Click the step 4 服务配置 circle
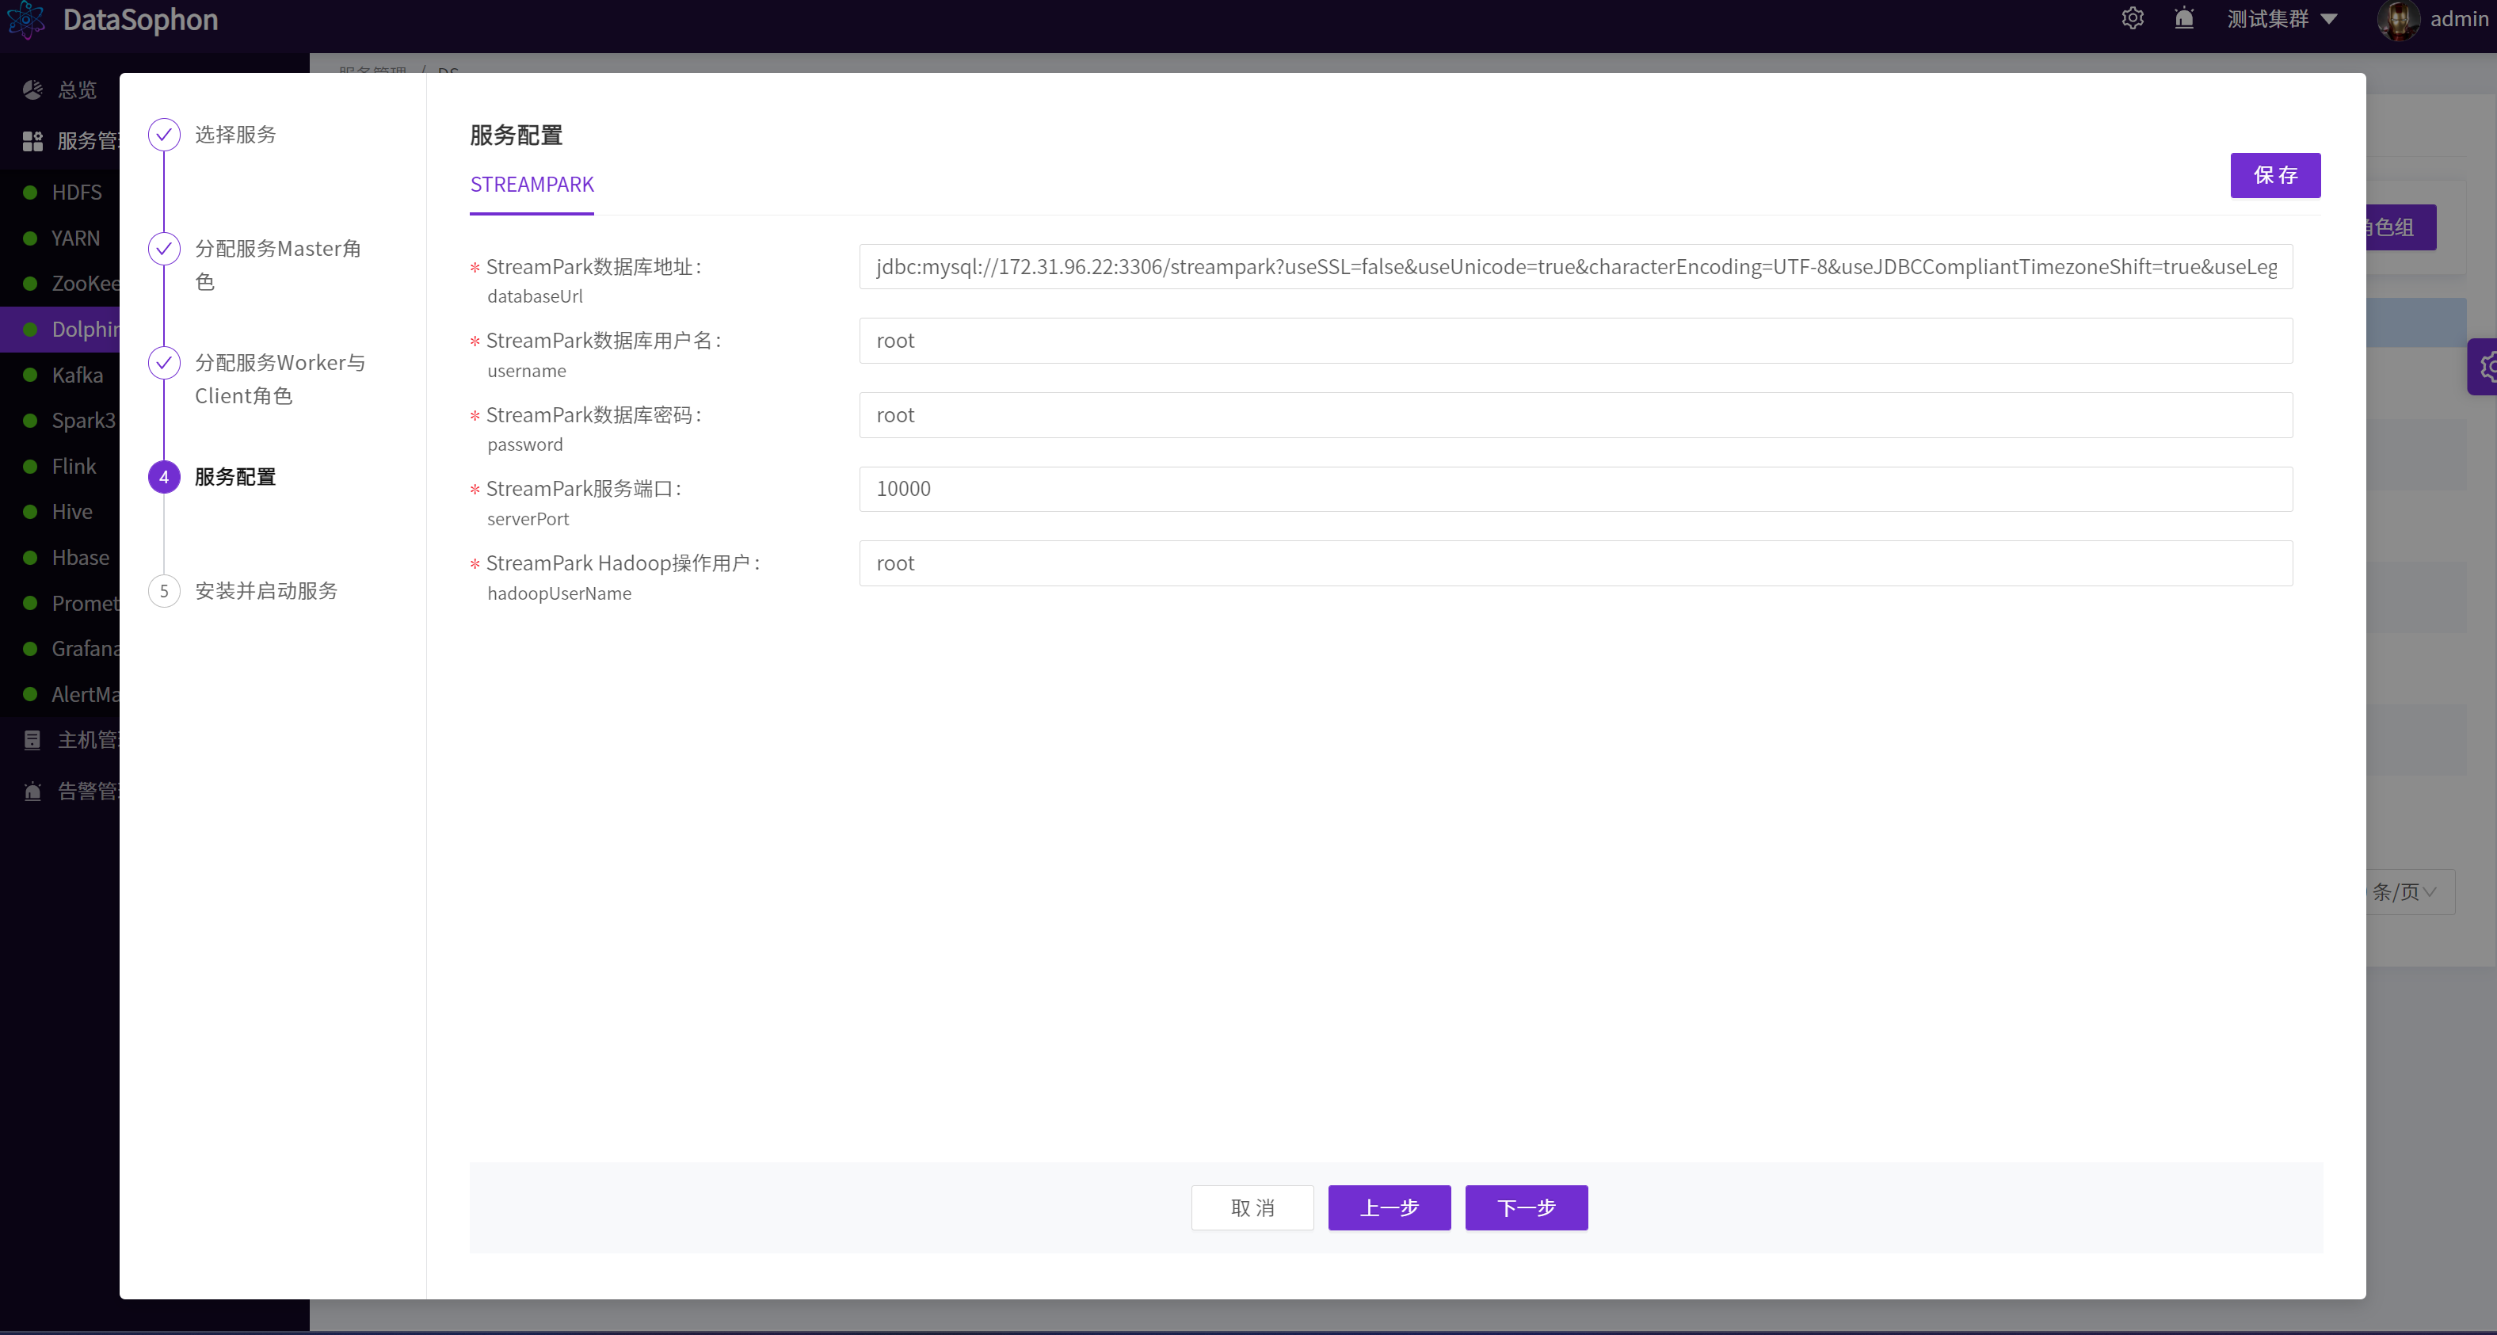Image resolution: width=2497 pixels, height=1335 pixels. 164,476
